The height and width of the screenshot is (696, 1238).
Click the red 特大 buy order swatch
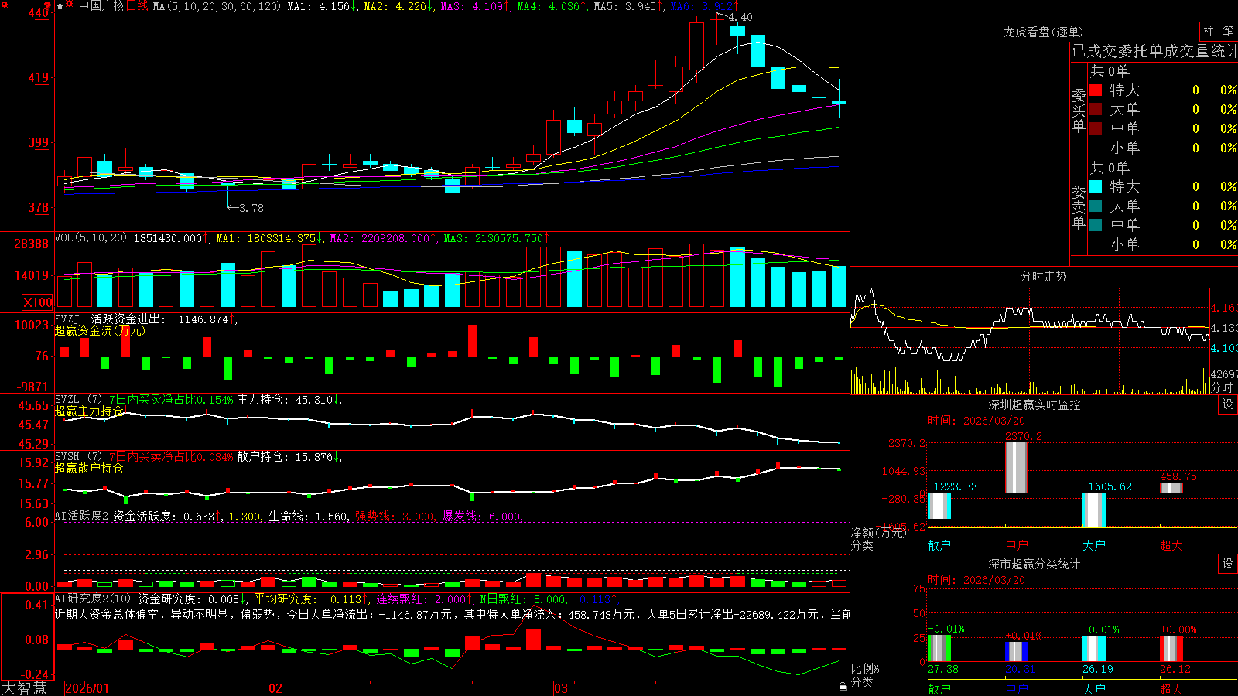pyautogui.click(x=1096, y=90)
